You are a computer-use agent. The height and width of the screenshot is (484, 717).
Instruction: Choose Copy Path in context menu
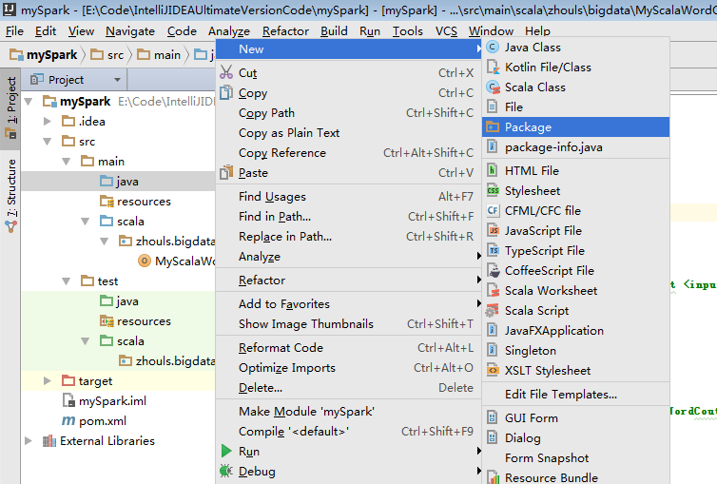click(348, 113)
